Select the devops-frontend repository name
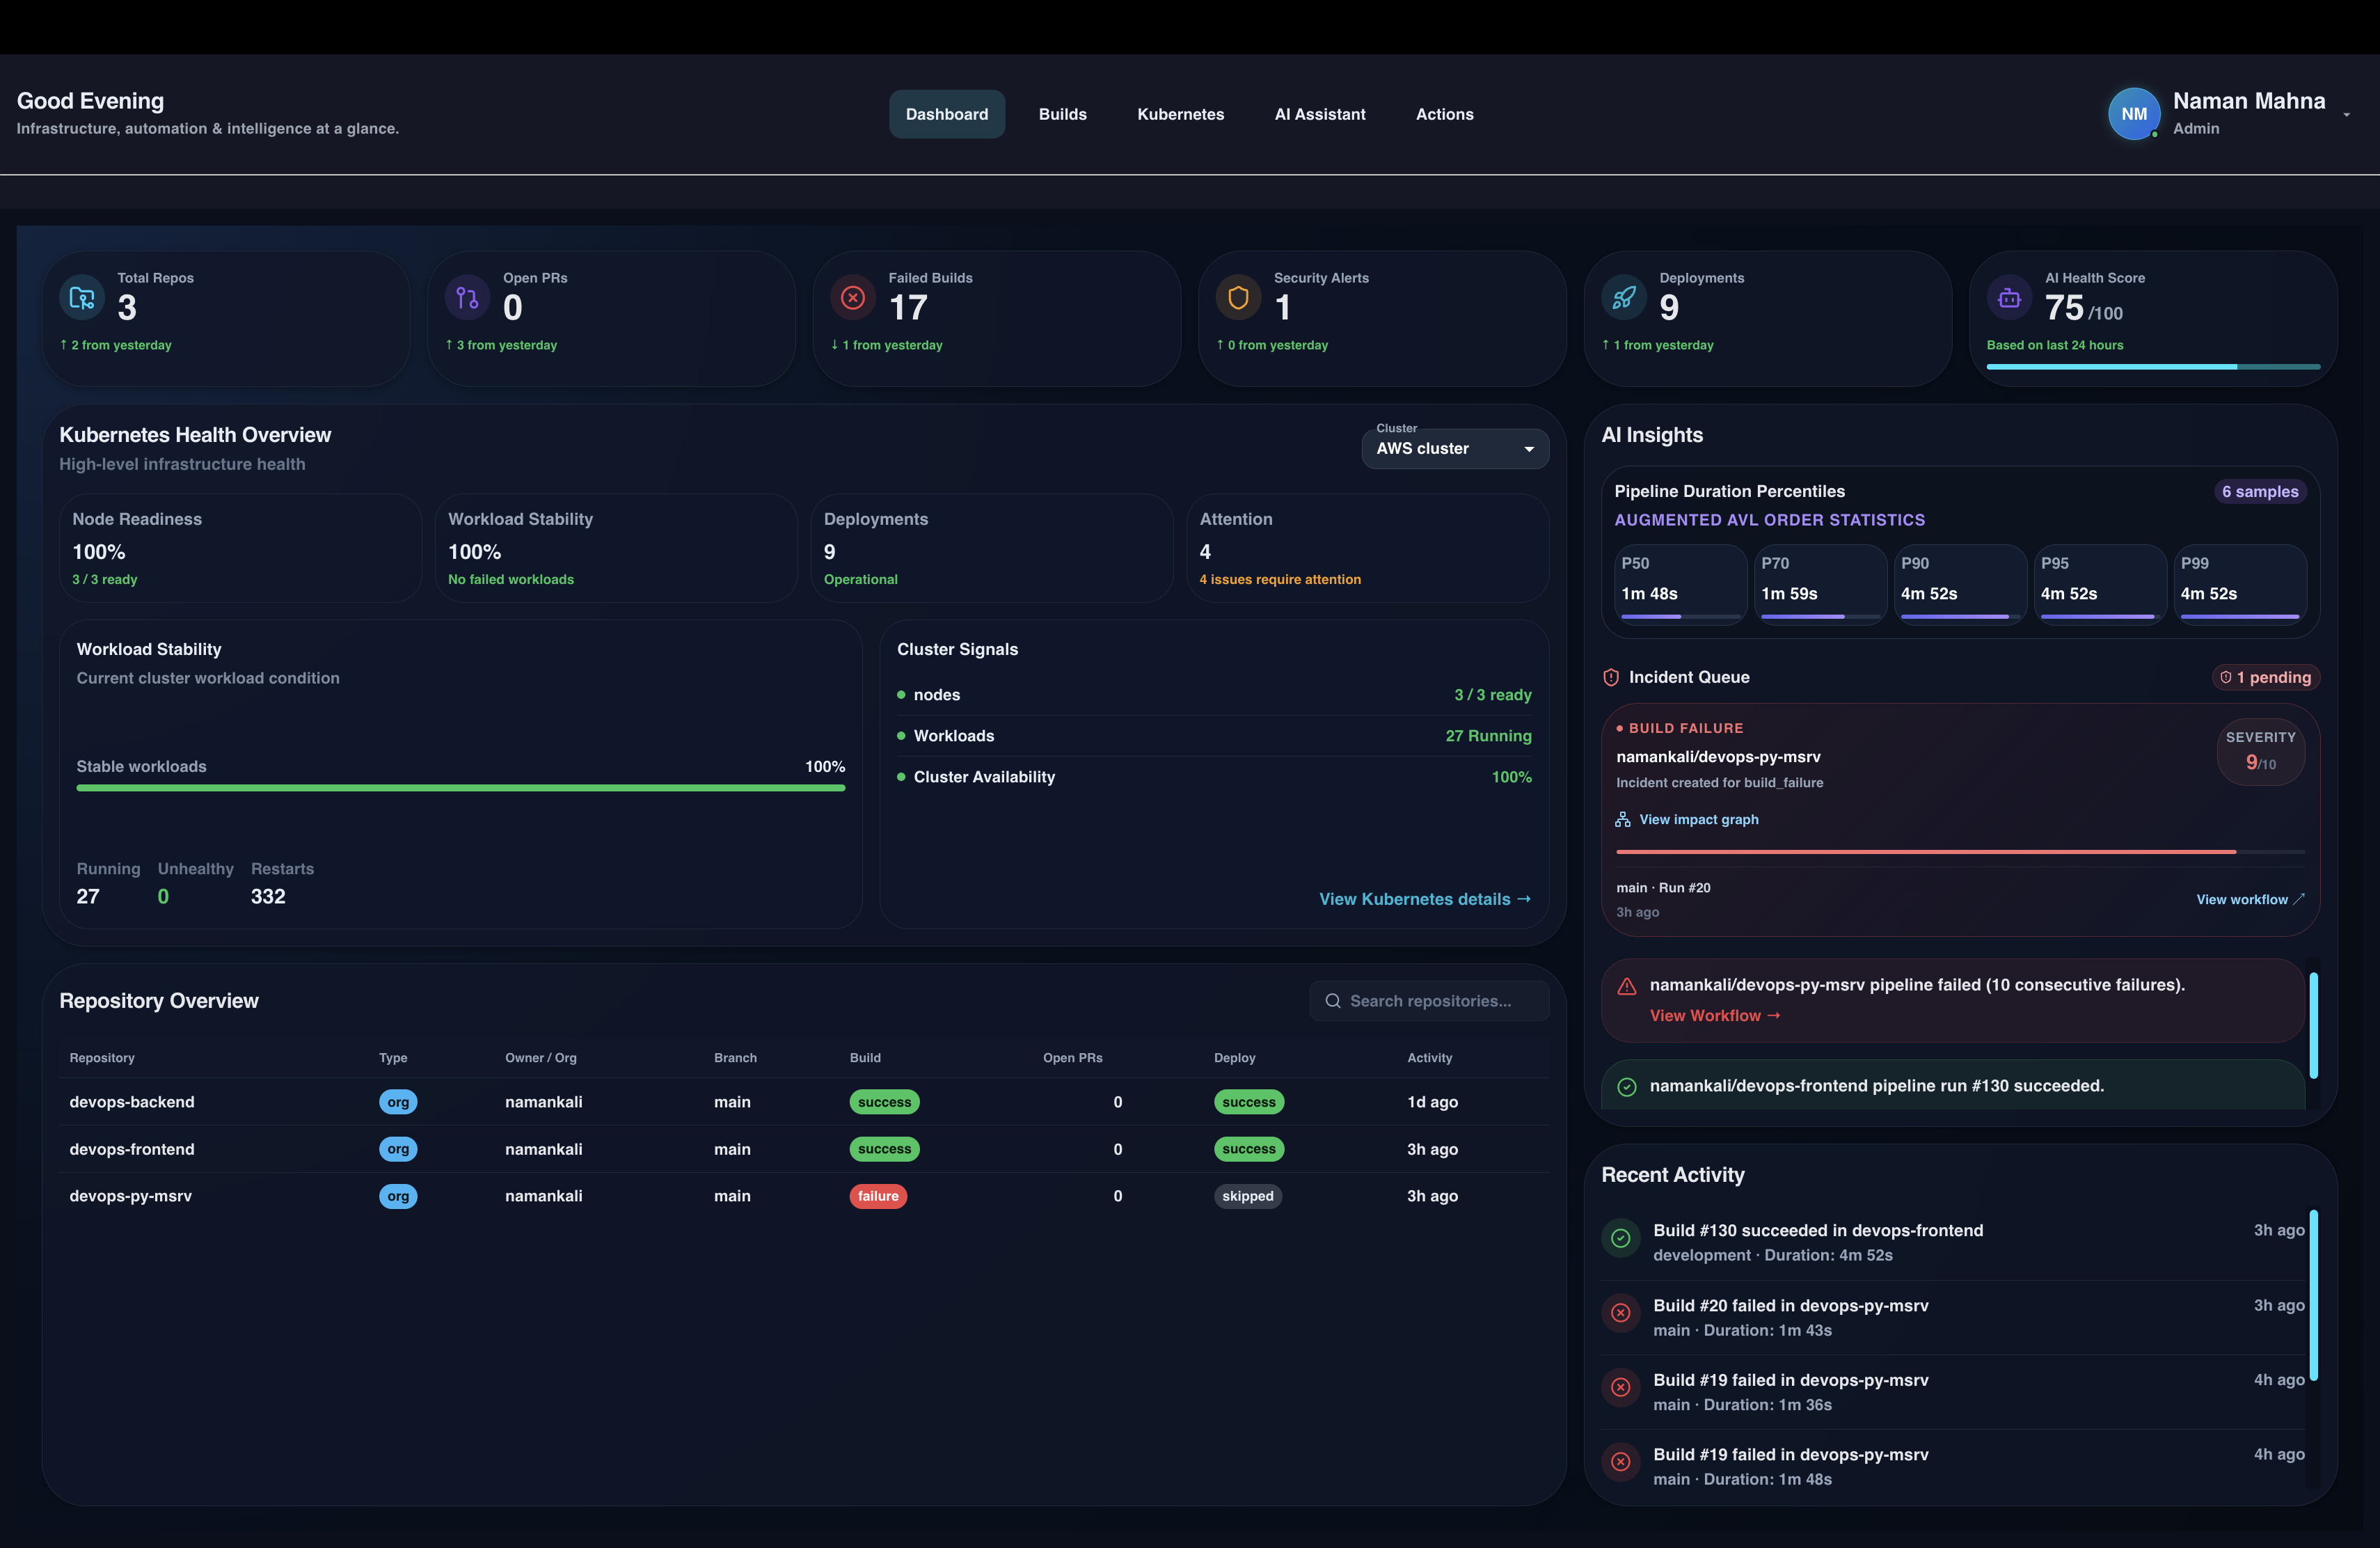 pyautogui.click(x=132, y=1149)
